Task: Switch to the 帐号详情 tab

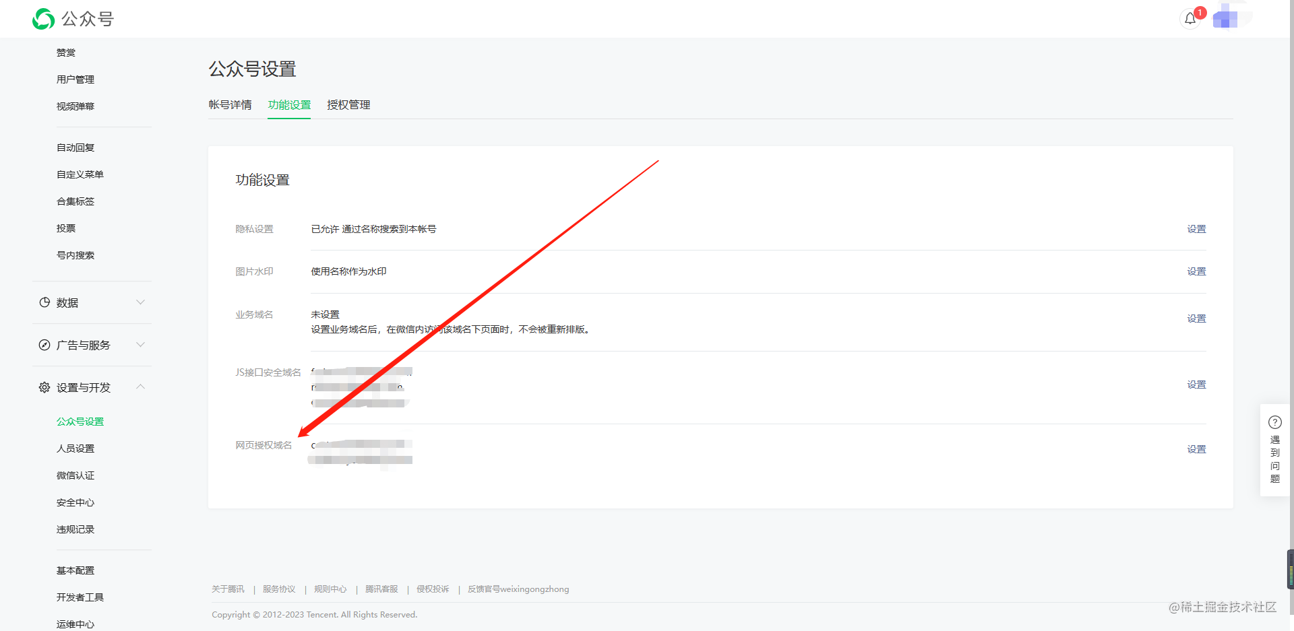Action: coord(230,105)
